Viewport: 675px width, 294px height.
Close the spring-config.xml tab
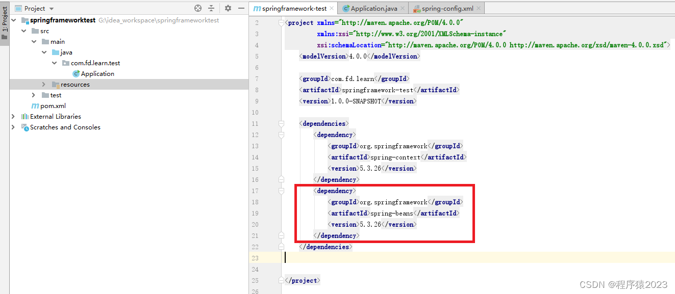pyautogui.click(x=478, y=8)
